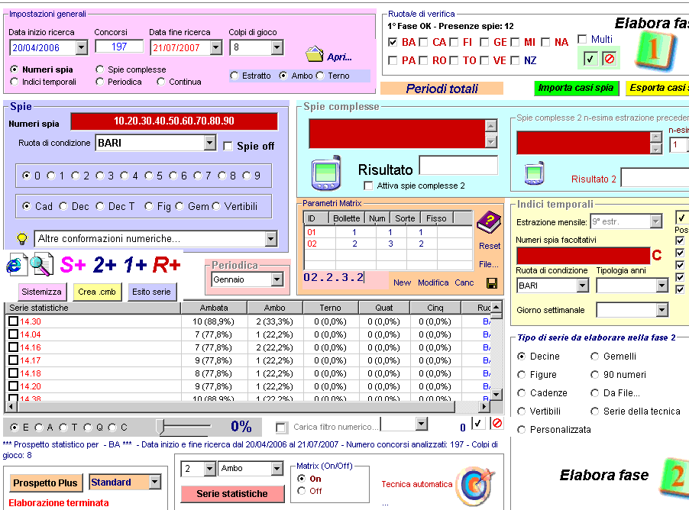Click the vertical scrollbar down arrow of series list
Viewport: 689px width, 510px height.
coord(496,395)
